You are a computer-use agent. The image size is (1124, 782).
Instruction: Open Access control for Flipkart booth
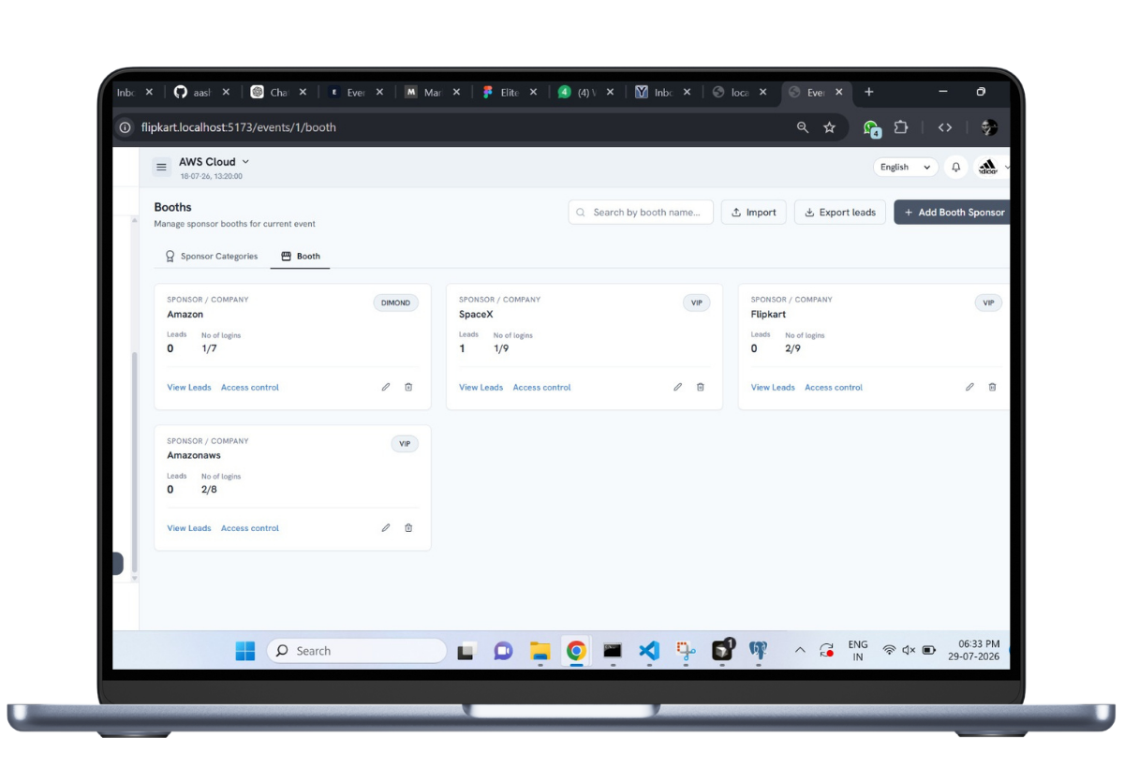834,387
